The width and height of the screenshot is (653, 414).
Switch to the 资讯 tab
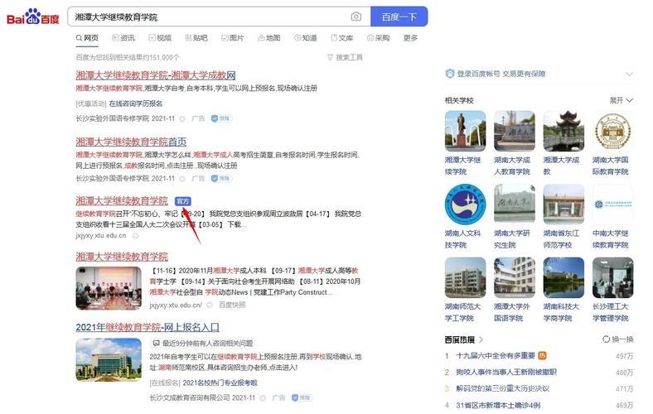pyautogui.click(x=123, y=38)
